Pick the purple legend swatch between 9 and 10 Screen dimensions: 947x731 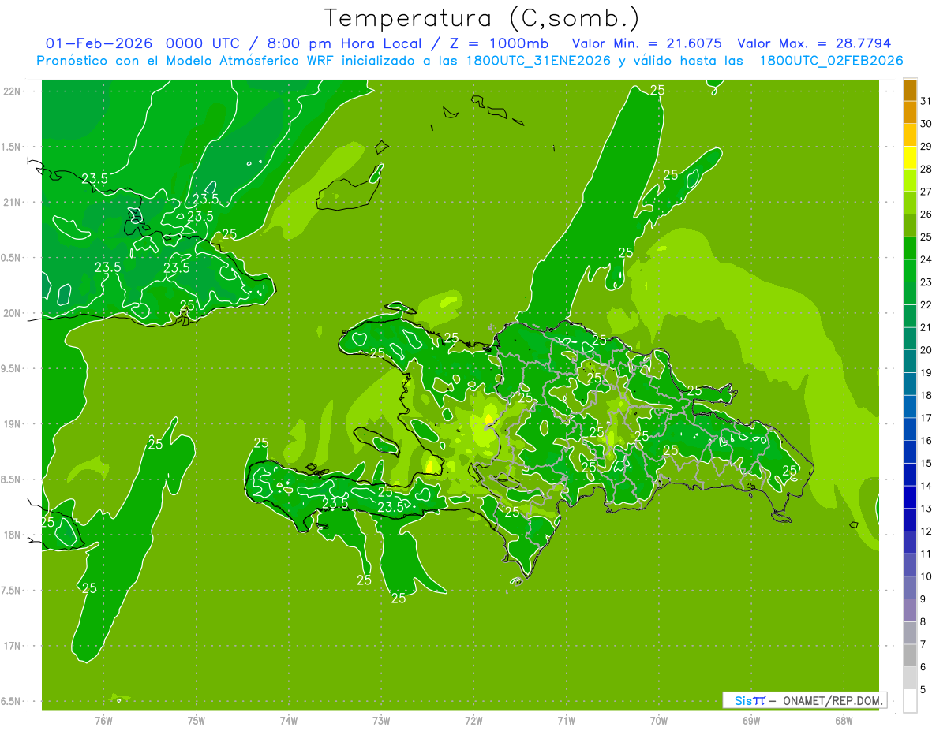(910, 588)
